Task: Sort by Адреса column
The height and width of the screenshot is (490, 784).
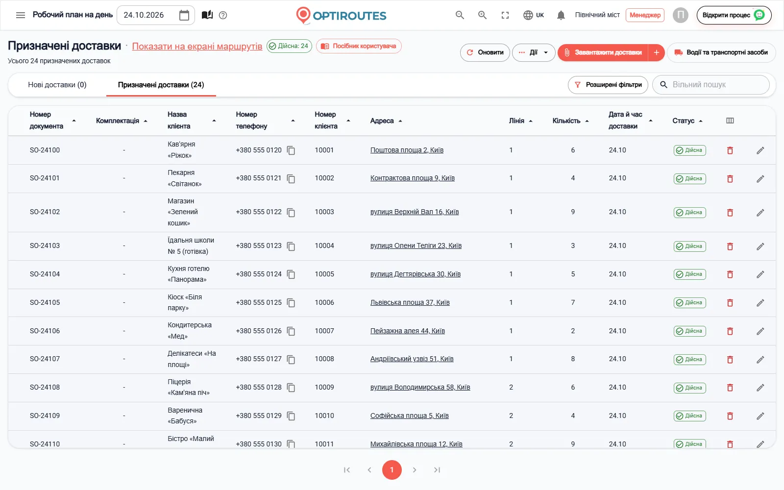Action: pos(386,121)
